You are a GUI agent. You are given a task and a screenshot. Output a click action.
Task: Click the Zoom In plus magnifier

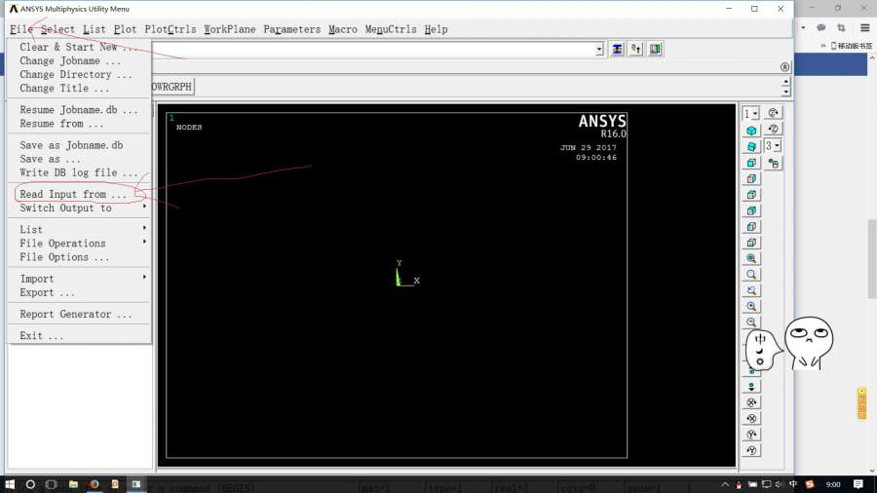(751, 306)
